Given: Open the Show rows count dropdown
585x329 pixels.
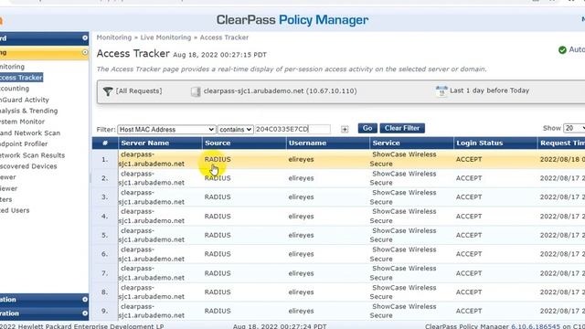Looking at the screenshot, I should [x=574, y=128].
